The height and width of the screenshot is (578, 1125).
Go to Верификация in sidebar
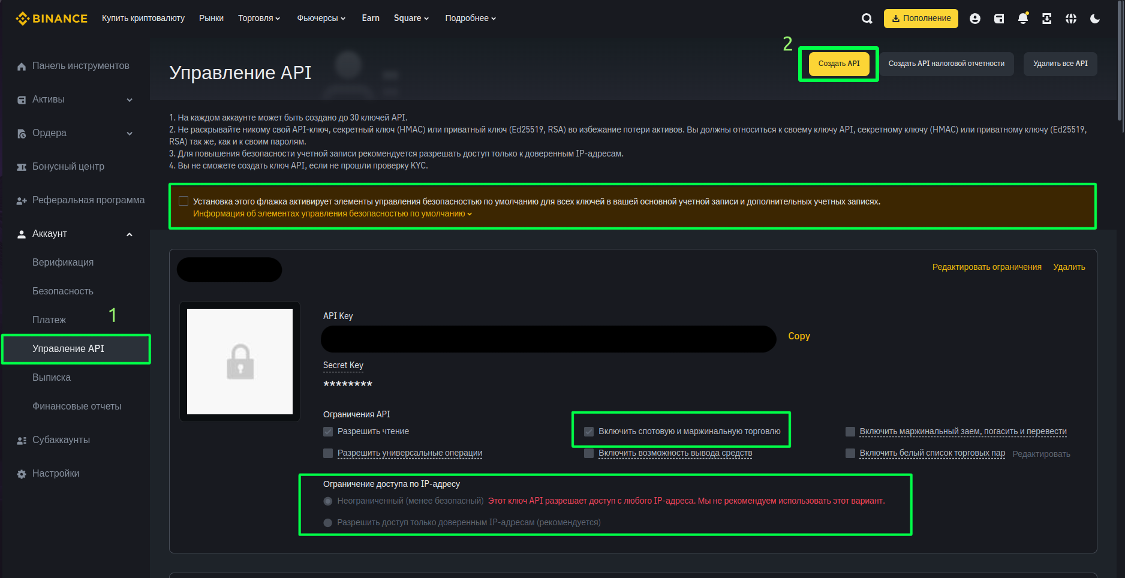click(x=63, y=263)
